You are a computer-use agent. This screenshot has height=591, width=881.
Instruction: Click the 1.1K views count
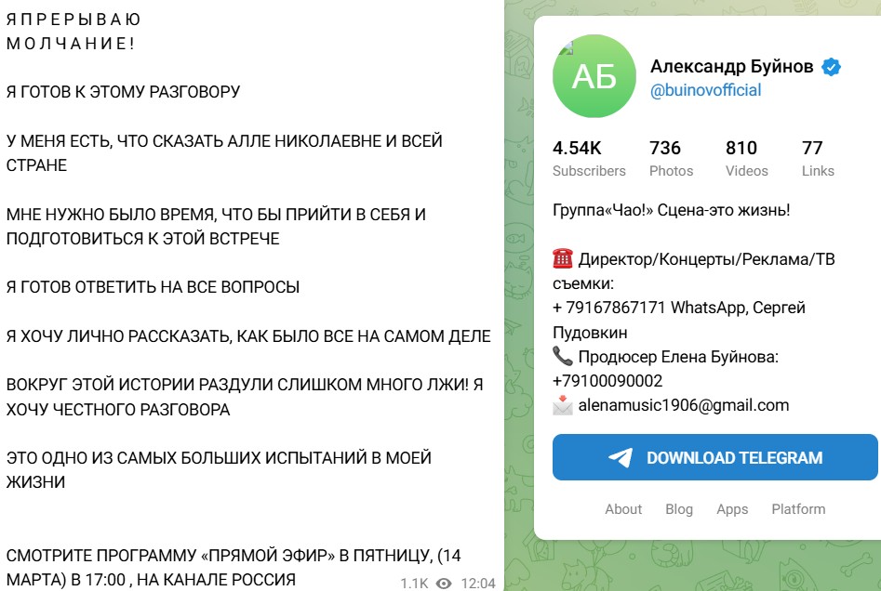(x=414, y=584)
